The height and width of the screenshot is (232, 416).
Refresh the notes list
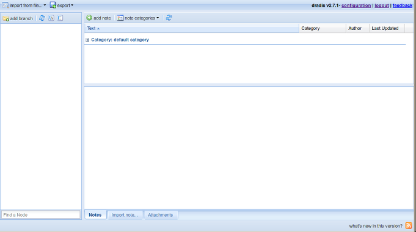tap(169, 18)
